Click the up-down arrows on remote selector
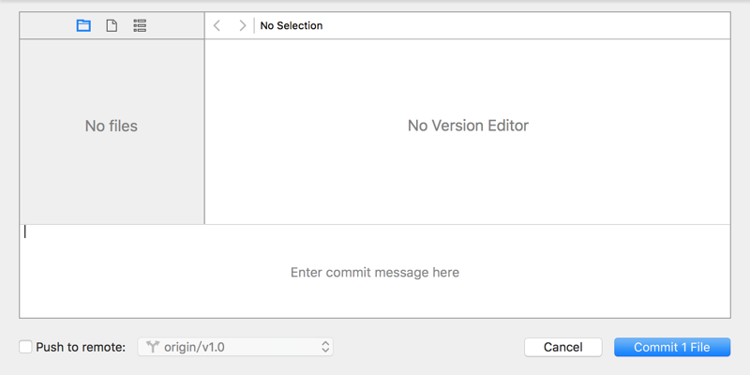The image size is (750, 375). click(325, 347)
